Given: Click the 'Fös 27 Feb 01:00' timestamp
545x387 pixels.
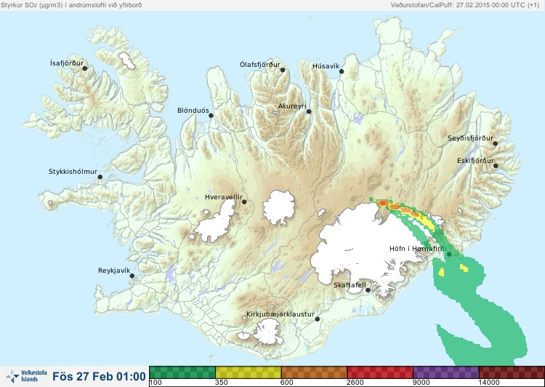Looking at the screenshot, I should 99,376.
